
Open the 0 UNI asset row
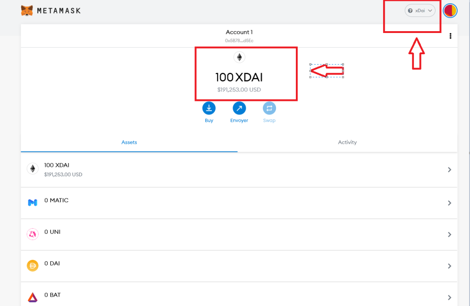(239, 234)
